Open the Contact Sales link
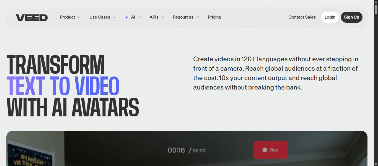This screenshot has width=378, height=166. [x=302, y=17]
